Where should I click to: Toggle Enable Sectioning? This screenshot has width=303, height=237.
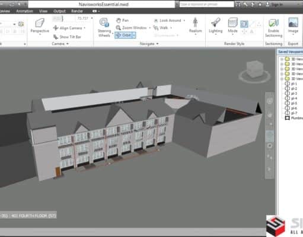tap(273, 27)
